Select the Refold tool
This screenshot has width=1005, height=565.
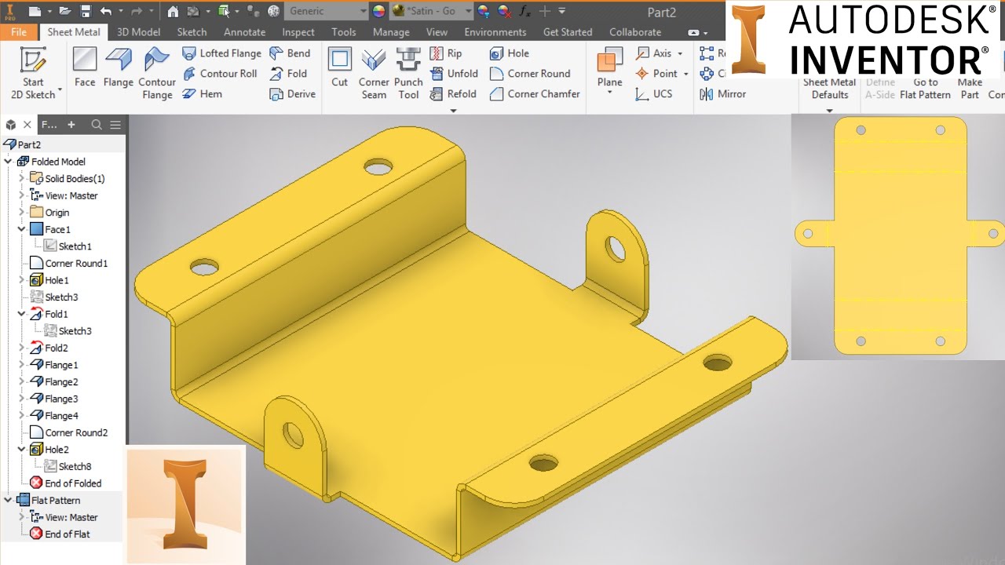pyautogui.click(x=454, y=93)
